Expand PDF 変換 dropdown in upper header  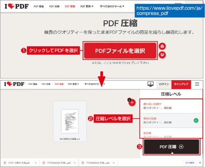(x=87, y=7)
